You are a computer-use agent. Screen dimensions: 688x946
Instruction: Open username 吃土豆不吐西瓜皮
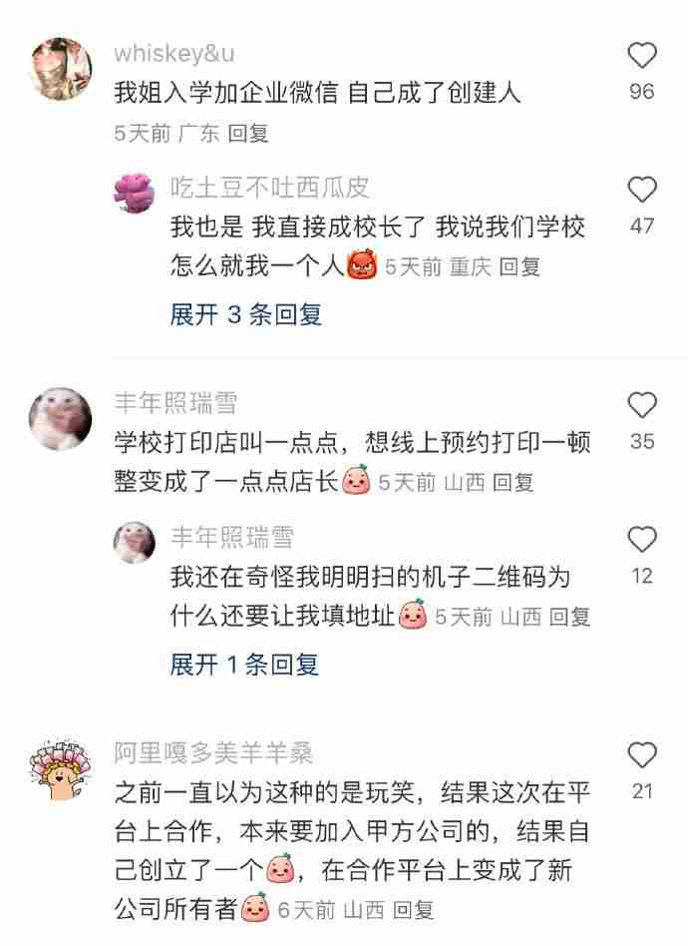269,188
